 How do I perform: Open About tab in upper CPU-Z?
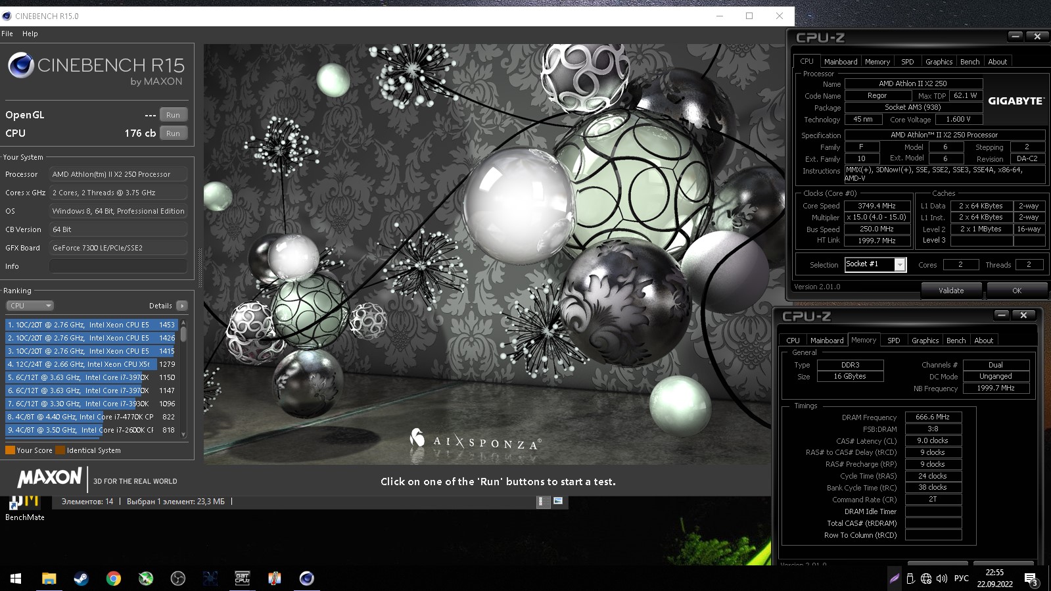point(997,62)
